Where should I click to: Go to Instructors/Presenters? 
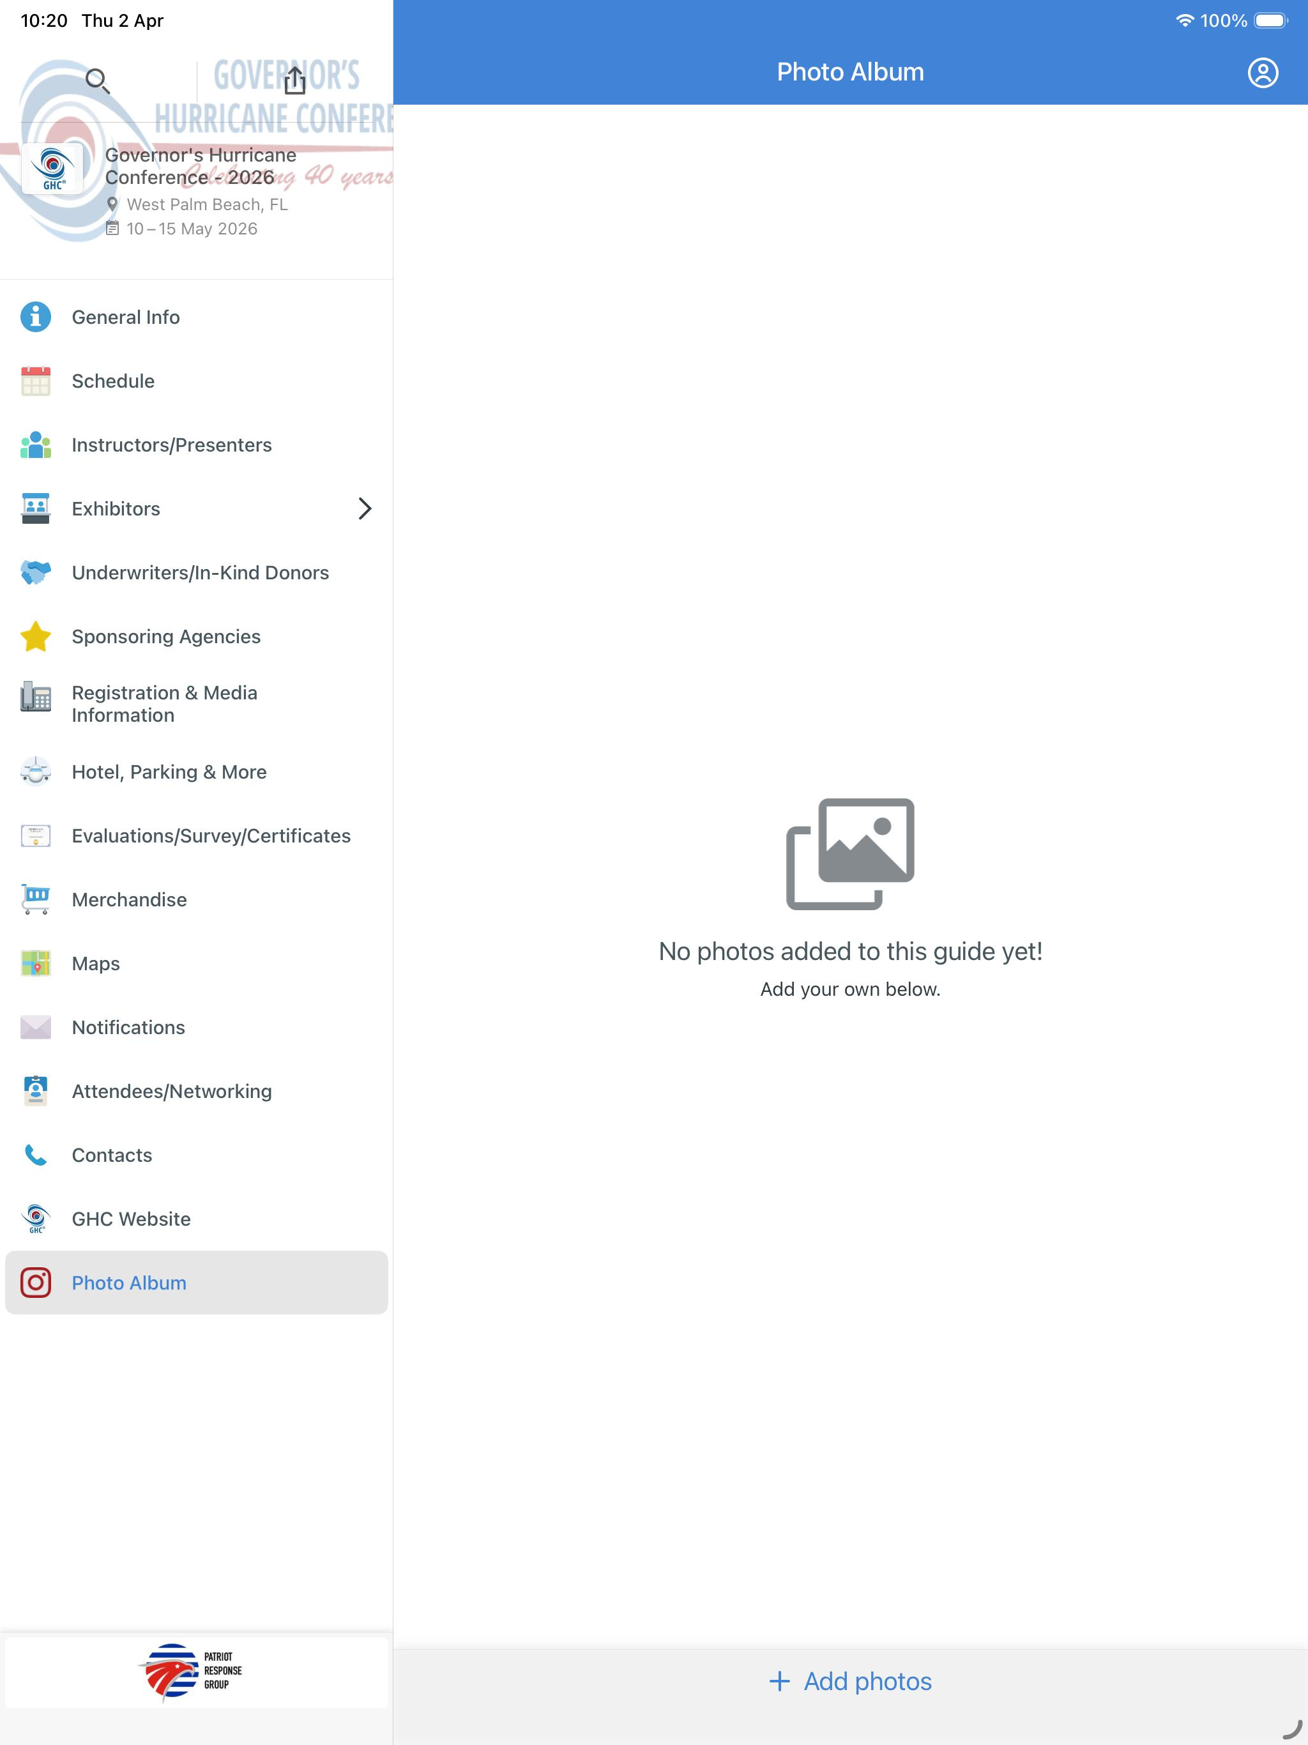197,445
